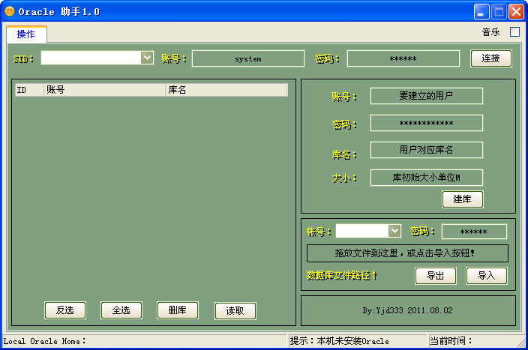528x350 pixels.
Task: Expand the SID dropdown list
Action: (x=147, y=58)
